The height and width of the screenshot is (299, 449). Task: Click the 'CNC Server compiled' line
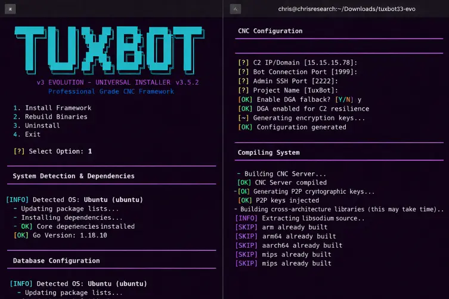click(x=282, y=182)
